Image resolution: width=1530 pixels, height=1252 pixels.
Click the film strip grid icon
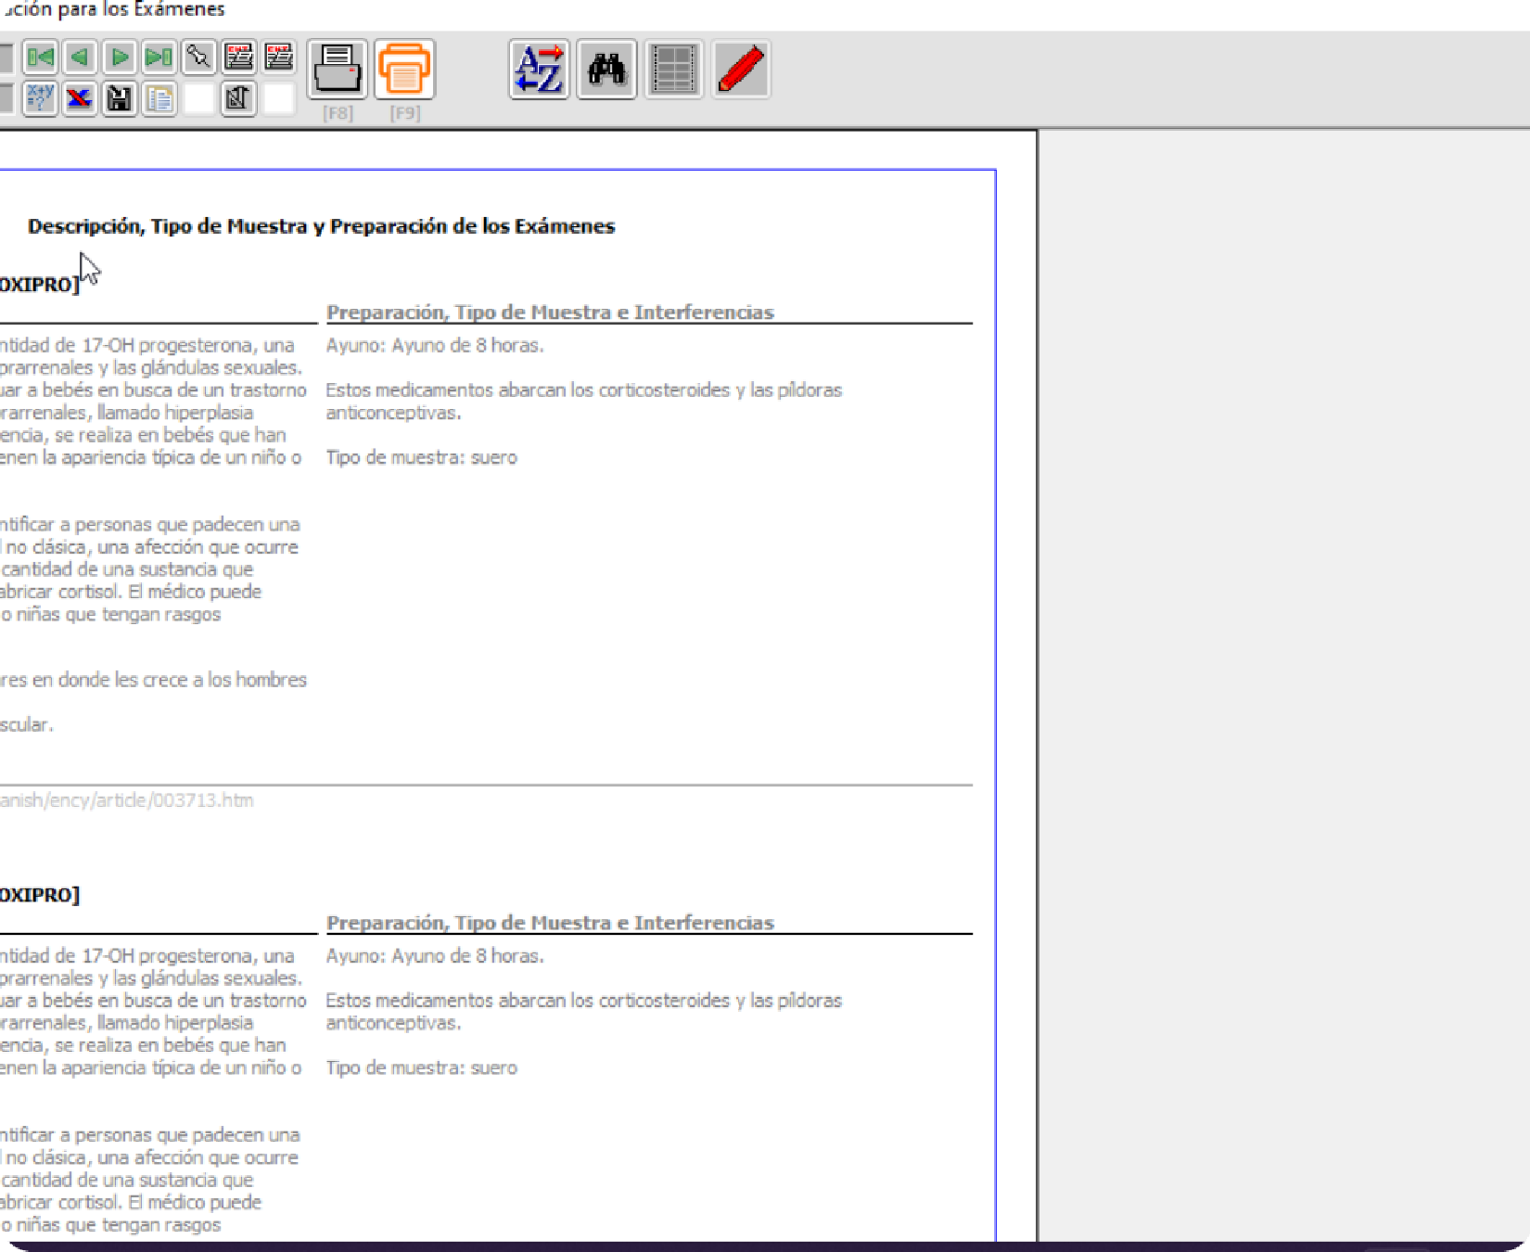point(672,68)
